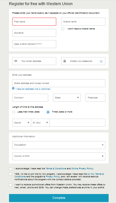Toggle password visibility eye icon
The image size is (116, 203).
pos(101,61)
